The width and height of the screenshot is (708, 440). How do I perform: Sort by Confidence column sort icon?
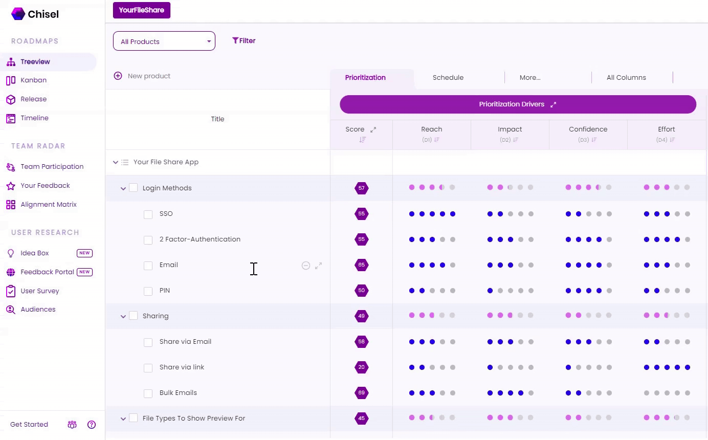[x=594, y=140]
